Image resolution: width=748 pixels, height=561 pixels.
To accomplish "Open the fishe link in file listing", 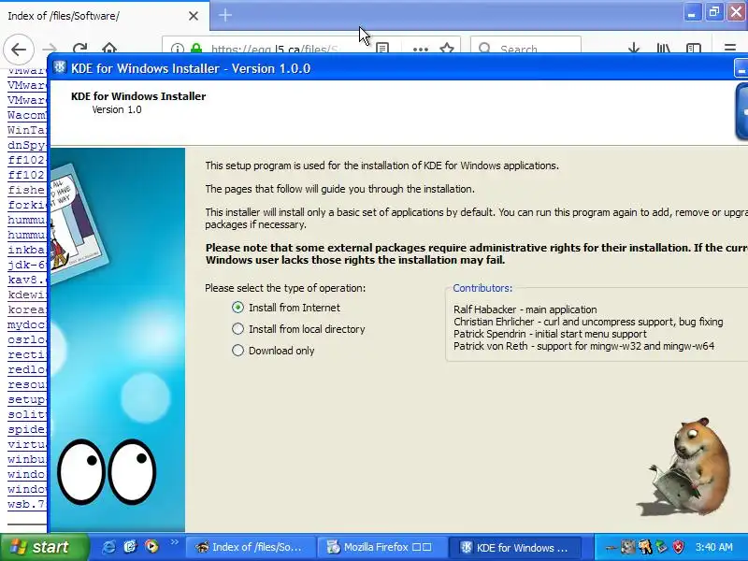I will (26, 190).
